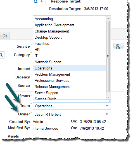The image size is (133, 144).
Task: Click the Team combo box showing Operations
Action: click(x=72, y=106)
